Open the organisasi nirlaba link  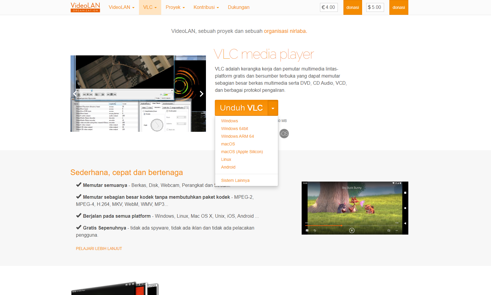pyautogui.click(x=285, y=31)
